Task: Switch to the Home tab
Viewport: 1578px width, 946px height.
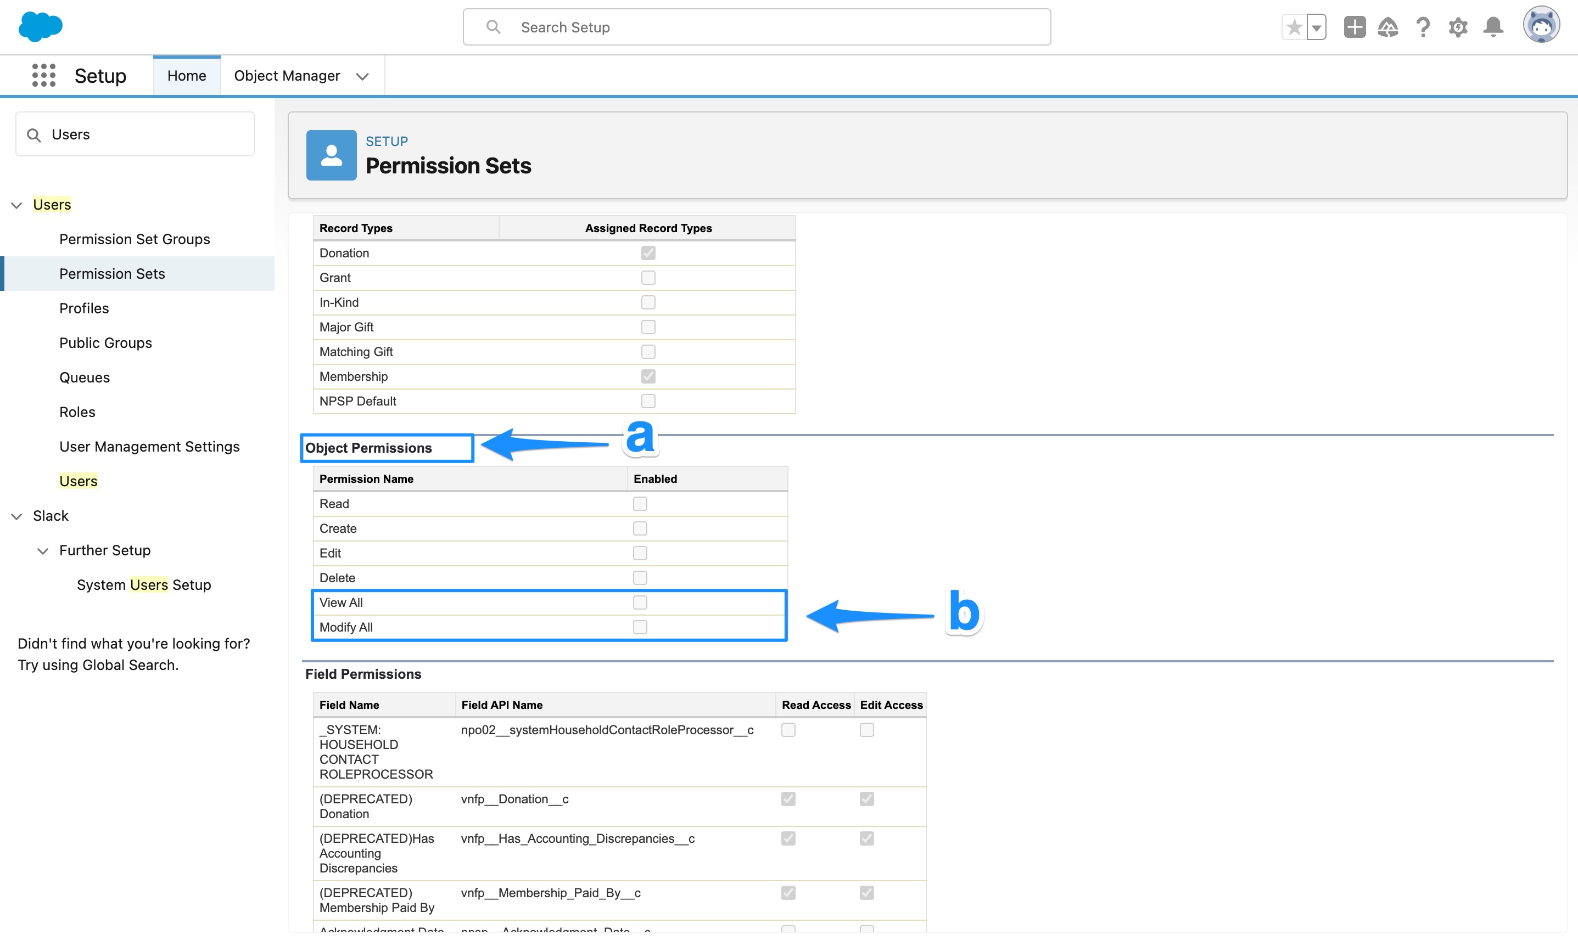Action: (186, 75)
